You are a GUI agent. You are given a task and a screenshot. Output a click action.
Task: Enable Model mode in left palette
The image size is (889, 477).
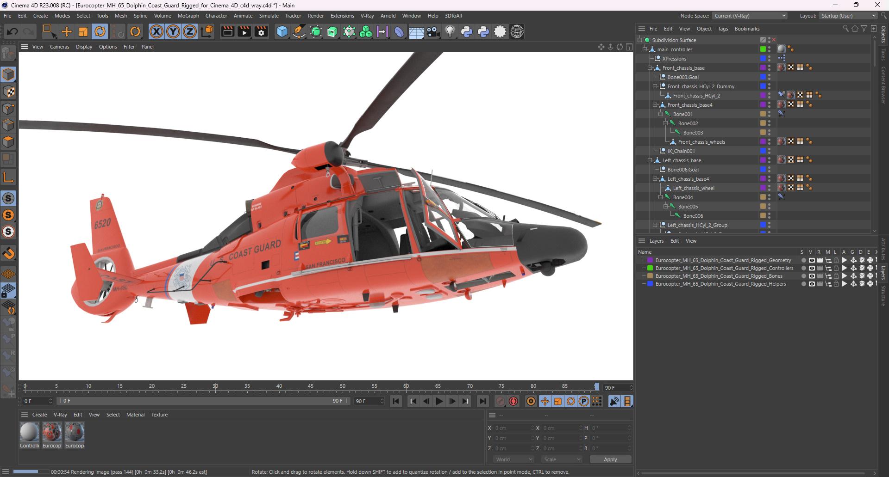click(9, 74)
